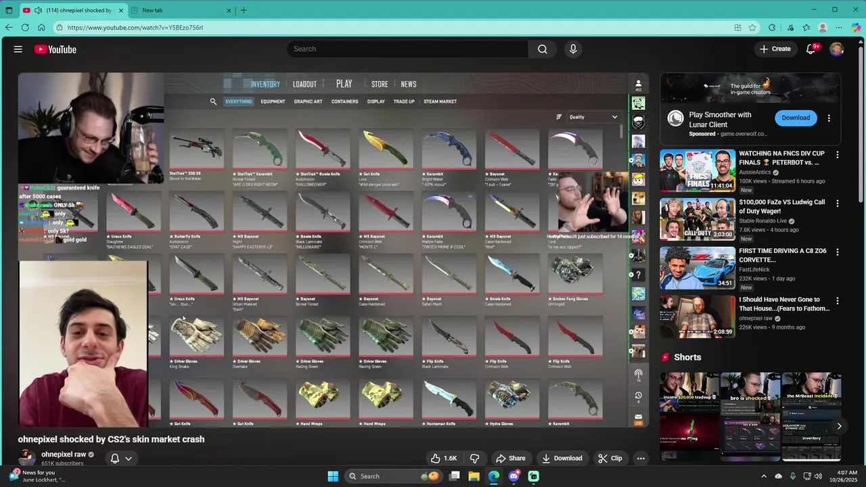Select the ohnepixel shocked browser tab
866x487 pixels.
[74, 10]
